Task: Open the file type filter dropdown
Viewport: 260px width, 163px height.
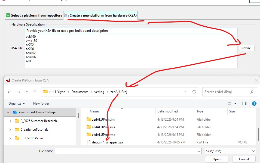Action: coord(230,151)
